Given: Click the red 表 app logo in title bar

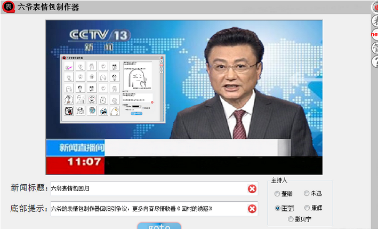Looking at the screenshot, I should pyautogui.click(x=9, y=7).
